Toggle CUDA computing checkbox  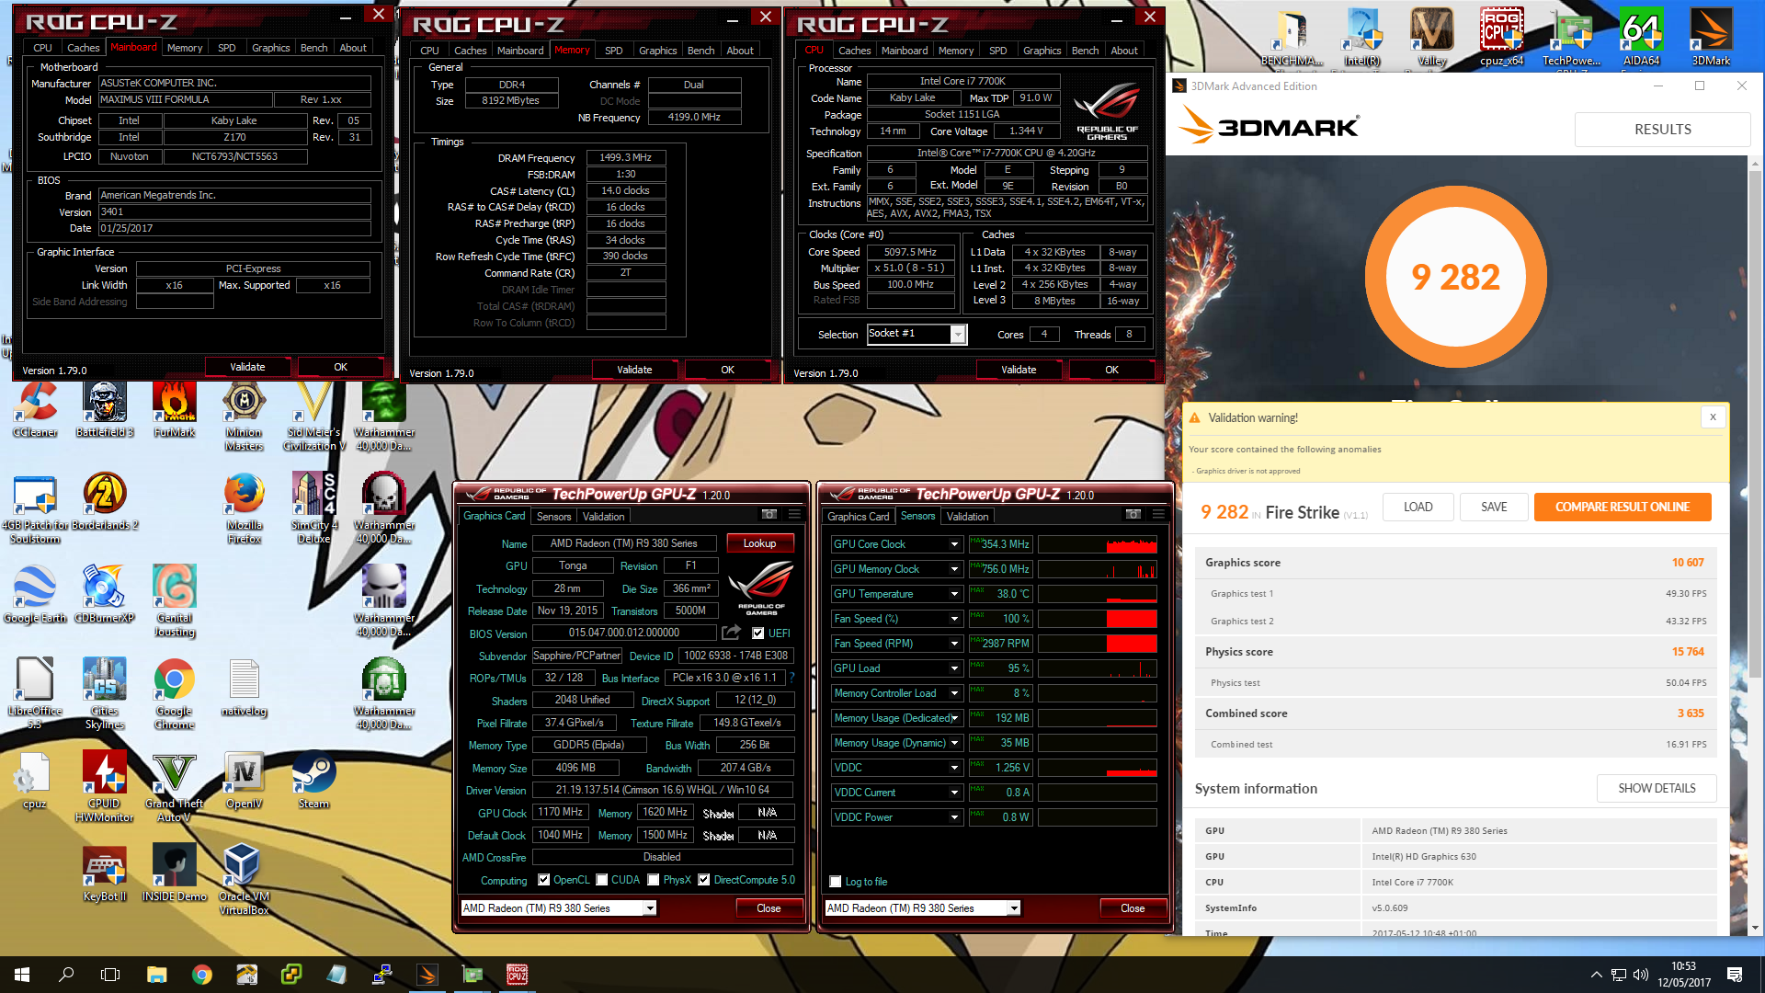601,880
